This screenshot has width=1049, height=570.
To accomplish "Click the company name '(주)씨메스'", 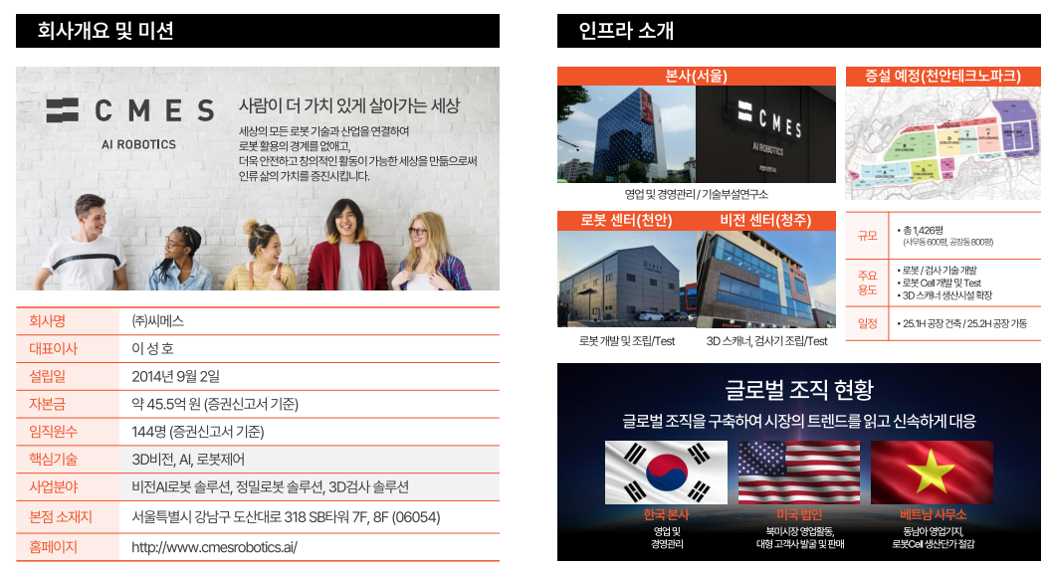I will [x=158, y=321].
